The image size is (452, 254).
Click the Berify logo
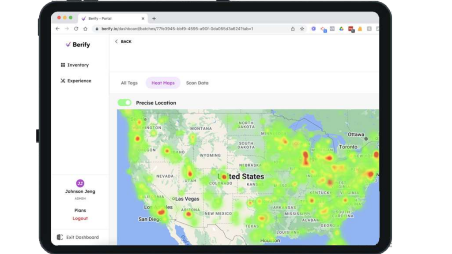click(78, 45)
